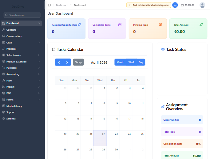Click the Contacts people icon
This screenshot has height=159, width=210.
coord(4,30)
